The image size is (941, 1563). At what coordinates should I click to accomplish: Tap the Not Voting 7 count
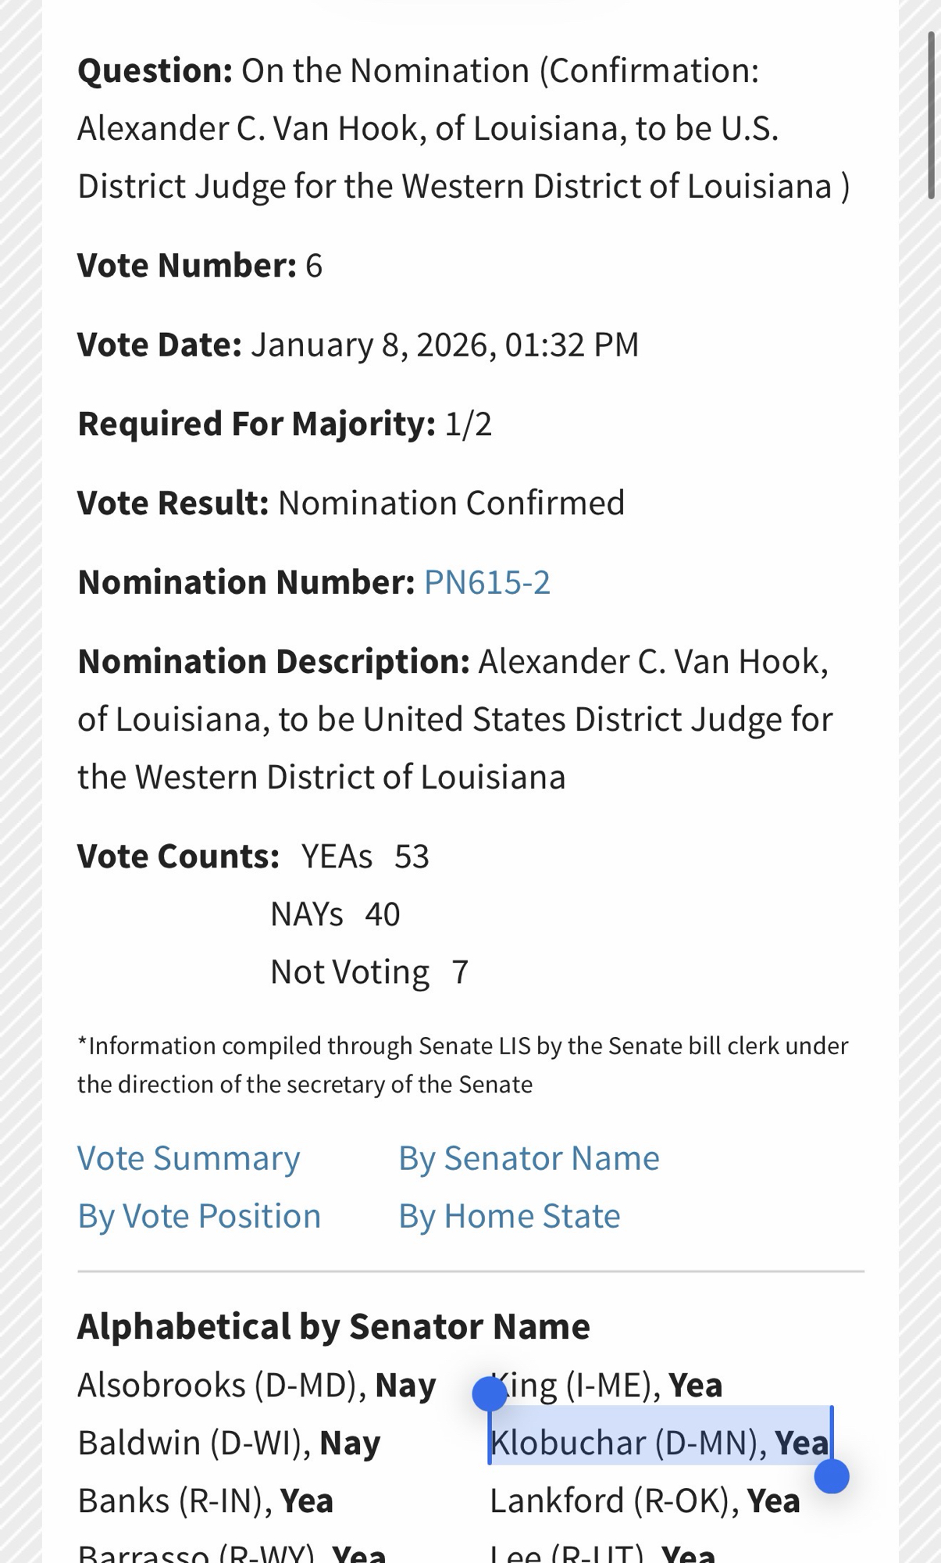point(369,972)
